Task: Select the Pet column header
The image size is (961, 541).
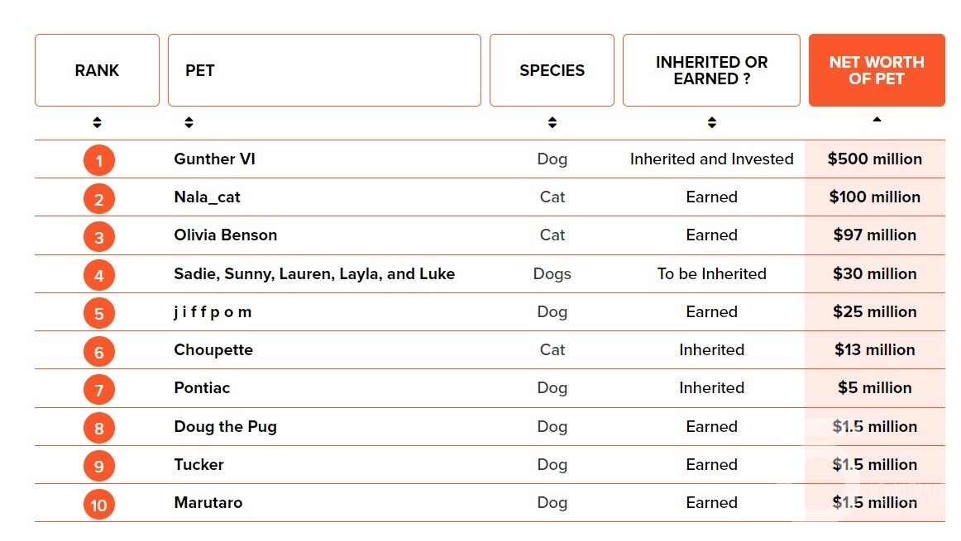Action: [324, 70]
